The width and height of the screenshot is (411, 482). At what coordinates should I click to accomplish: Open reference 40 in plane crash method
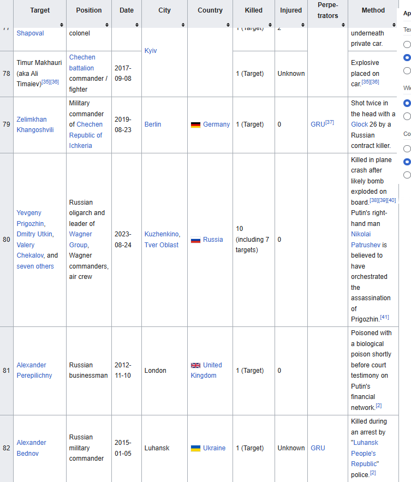tap(392, 200)
